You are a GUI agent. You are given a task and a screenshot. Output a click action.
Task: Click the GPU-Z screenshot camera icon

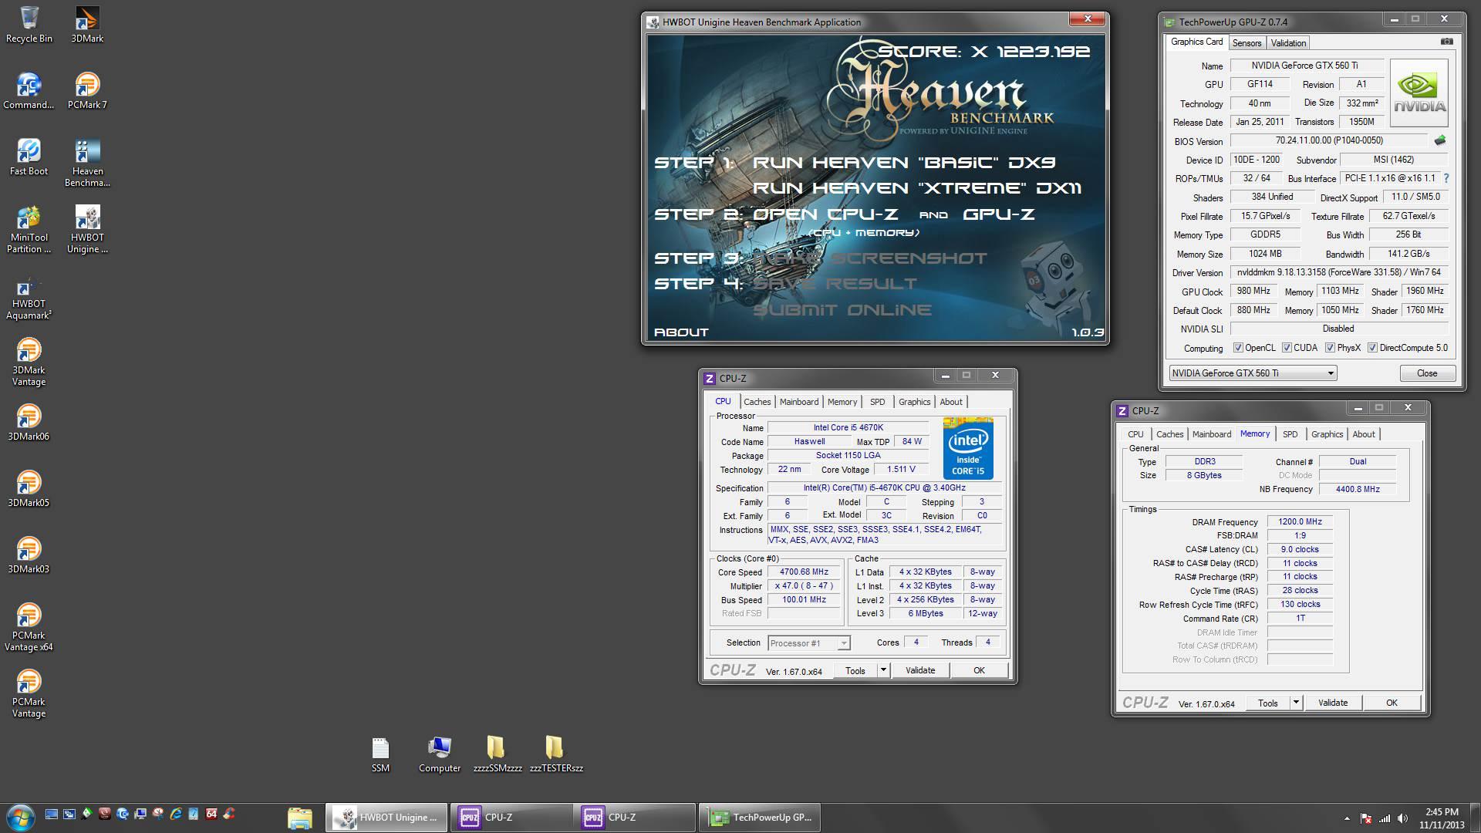pyautogui.click(x=1447, y=42)
